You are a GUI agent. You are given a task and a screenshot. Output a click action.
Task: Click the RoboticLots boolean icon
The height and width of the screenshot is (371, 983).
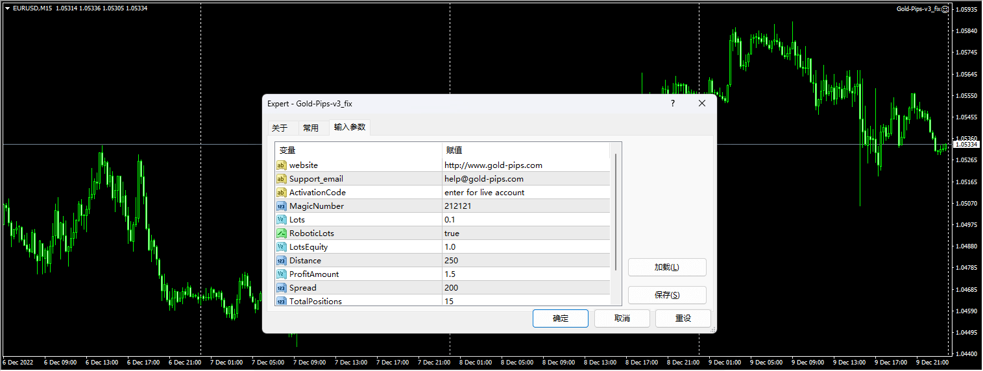(x=282, y=233)
